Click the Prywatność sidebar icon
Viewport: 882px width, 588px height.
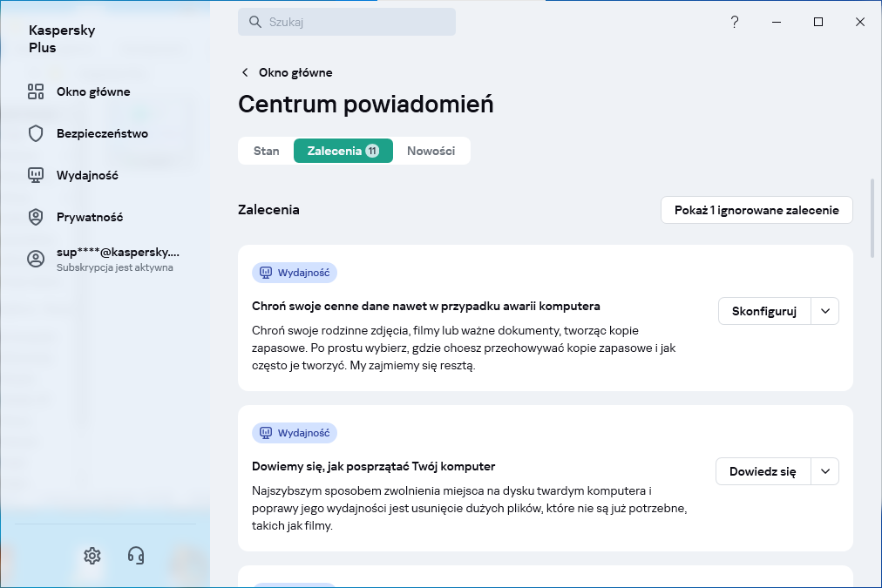36,217
